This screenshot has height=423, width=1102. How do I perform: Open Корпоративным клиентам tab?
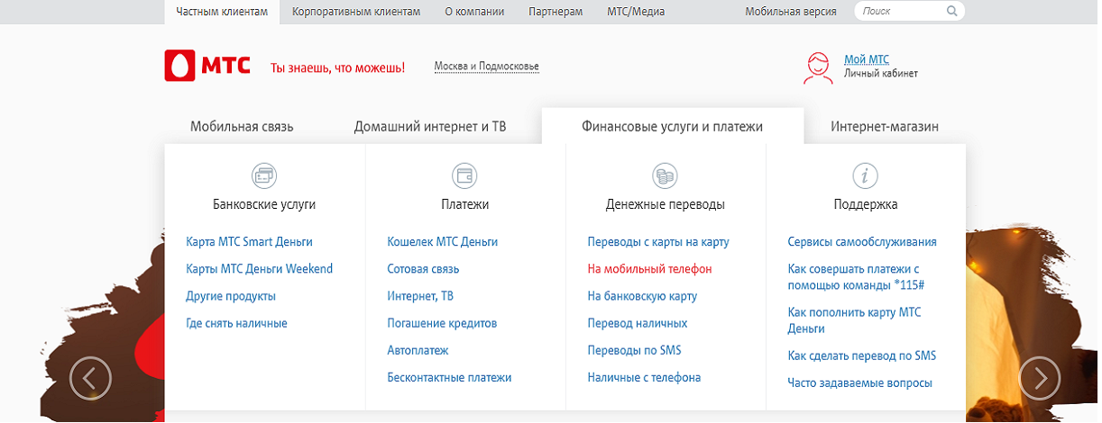[x=356, y=12]
